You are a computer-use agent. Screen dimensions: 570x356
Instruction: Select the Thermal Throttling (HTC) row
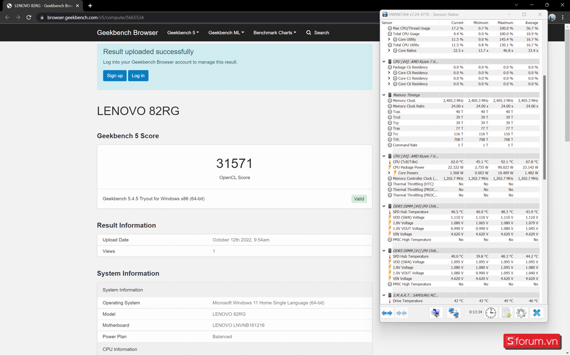click(x=460, y=184)
